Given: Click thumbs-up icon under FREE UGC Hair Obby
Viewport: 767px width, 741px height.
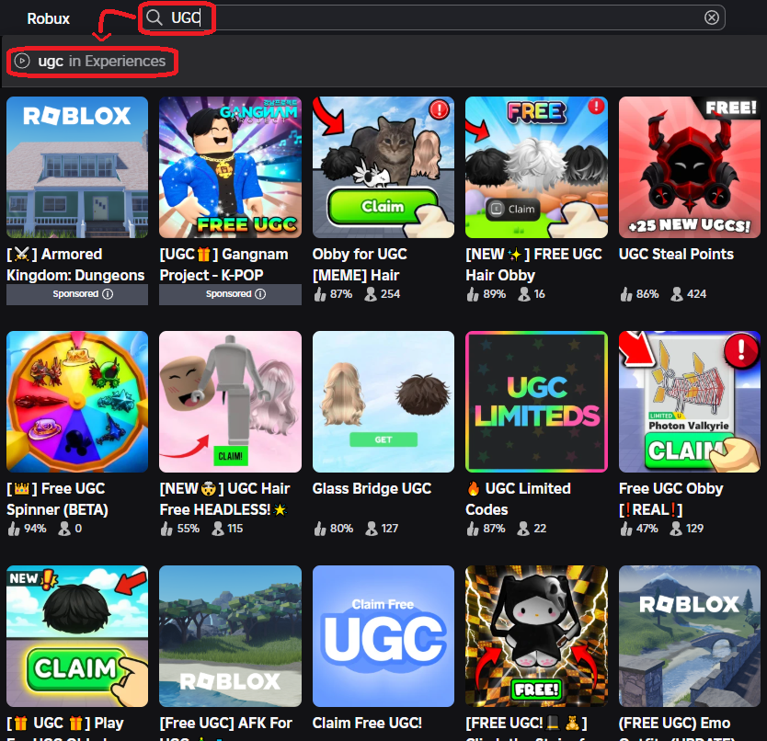Looking at the screenshot, I should click(x=473, y=294).
